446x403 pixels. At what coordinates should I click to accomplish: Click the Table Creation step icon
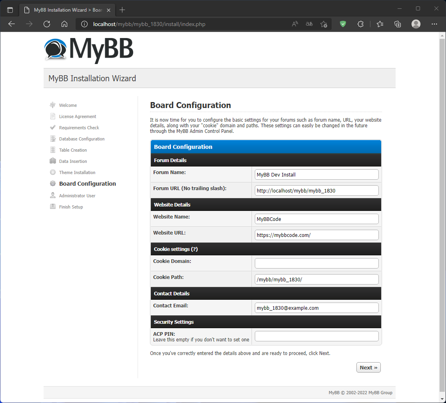tap(53, 150)
